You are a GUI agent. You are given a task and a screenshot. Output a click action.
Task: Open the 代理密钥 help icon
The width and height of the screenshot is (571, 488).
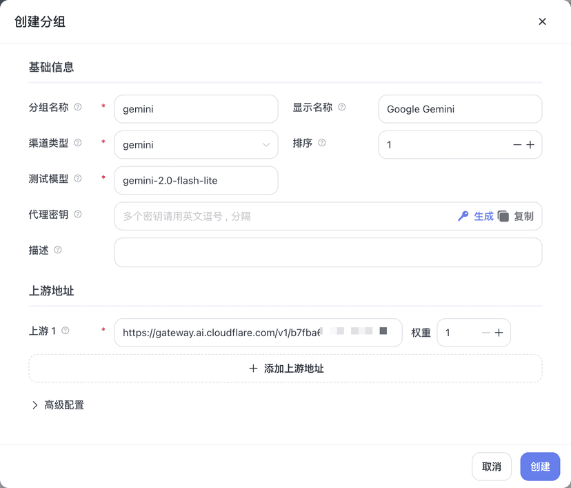coord(78,214)
